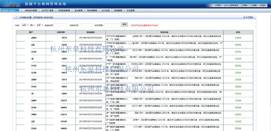Open the 统计数据 menu
The image size is (271, 131).
(105, 10)
